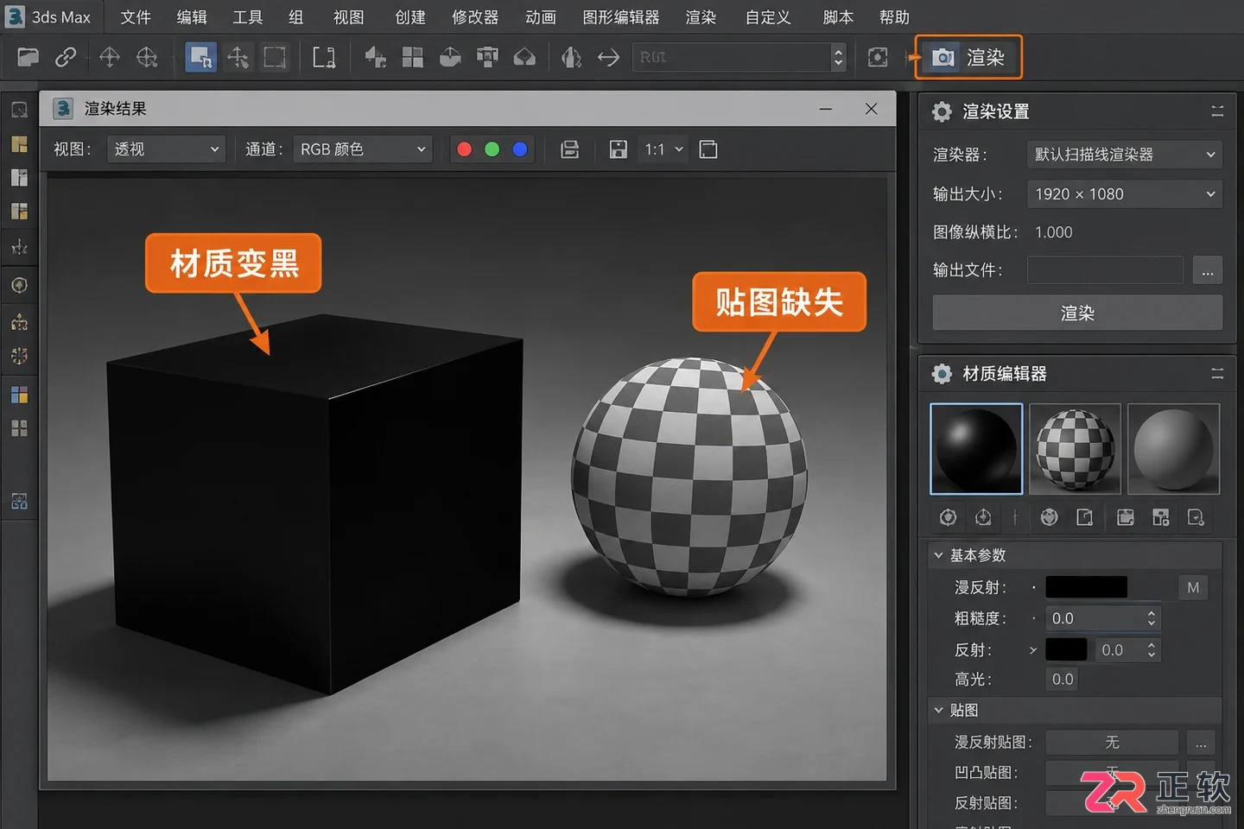Collapse the 基本参数 section
The image size is (1244, 829).
point(938,555)
